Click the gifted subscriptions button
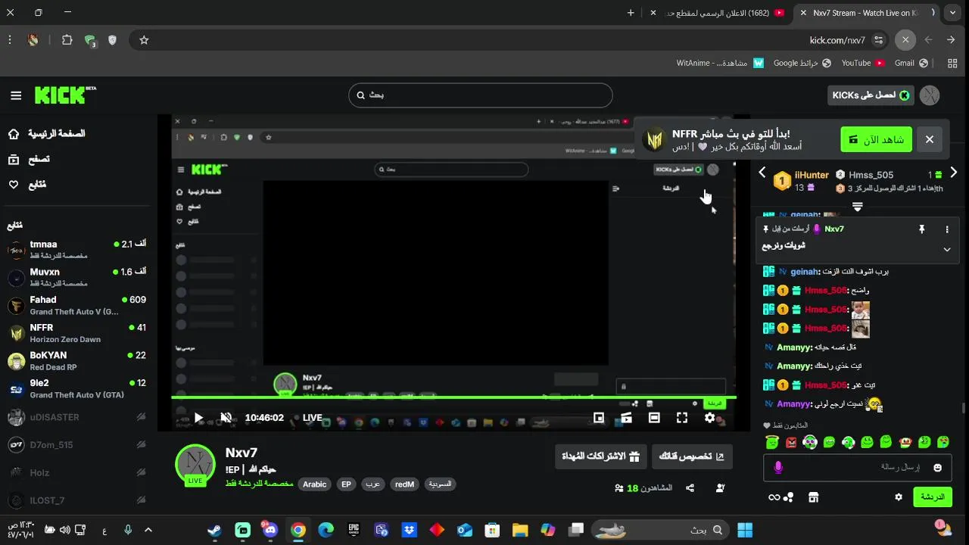This screenshot has height=545, width=969. 600,456
